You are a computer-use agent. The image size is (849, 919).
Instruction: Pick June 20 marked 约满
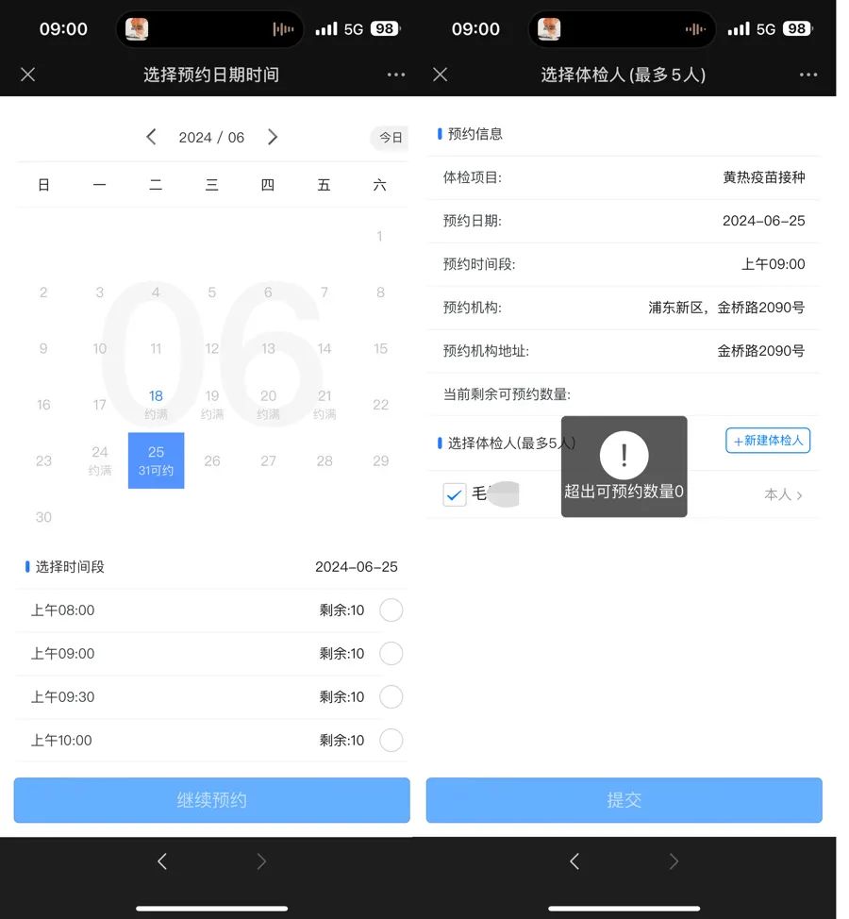[268, 405]
